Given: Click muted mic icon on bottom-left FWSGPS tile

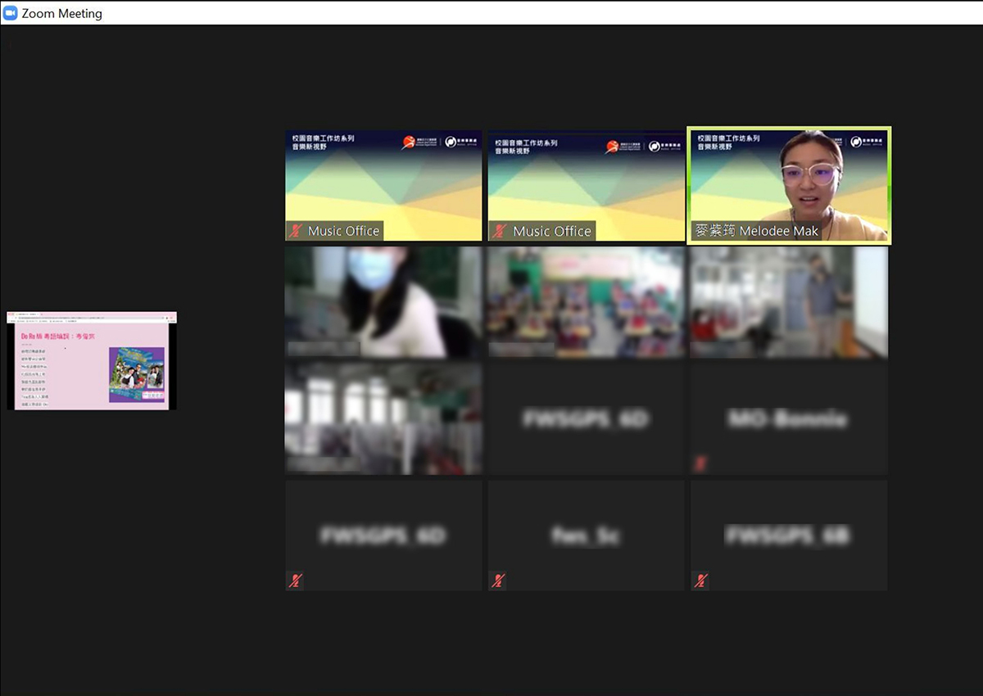Looking at the screenshot, I should point(295,581).
